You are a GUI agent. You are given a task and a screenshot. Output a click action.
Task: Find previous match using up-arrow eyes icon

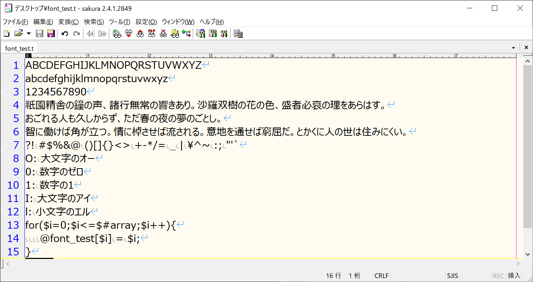[140, 34]
